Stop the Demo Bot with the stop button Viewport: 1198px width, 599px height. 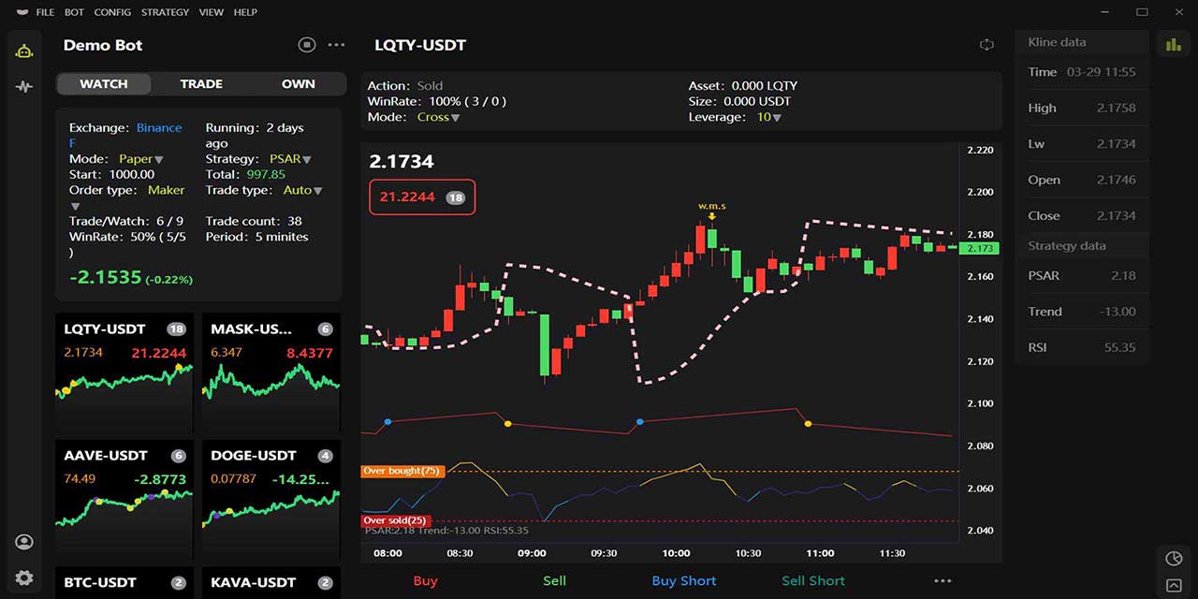coord(306,45)
